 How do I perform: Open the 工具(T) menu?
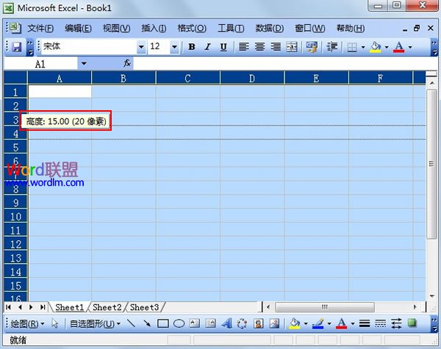click(x=231, y=29)
